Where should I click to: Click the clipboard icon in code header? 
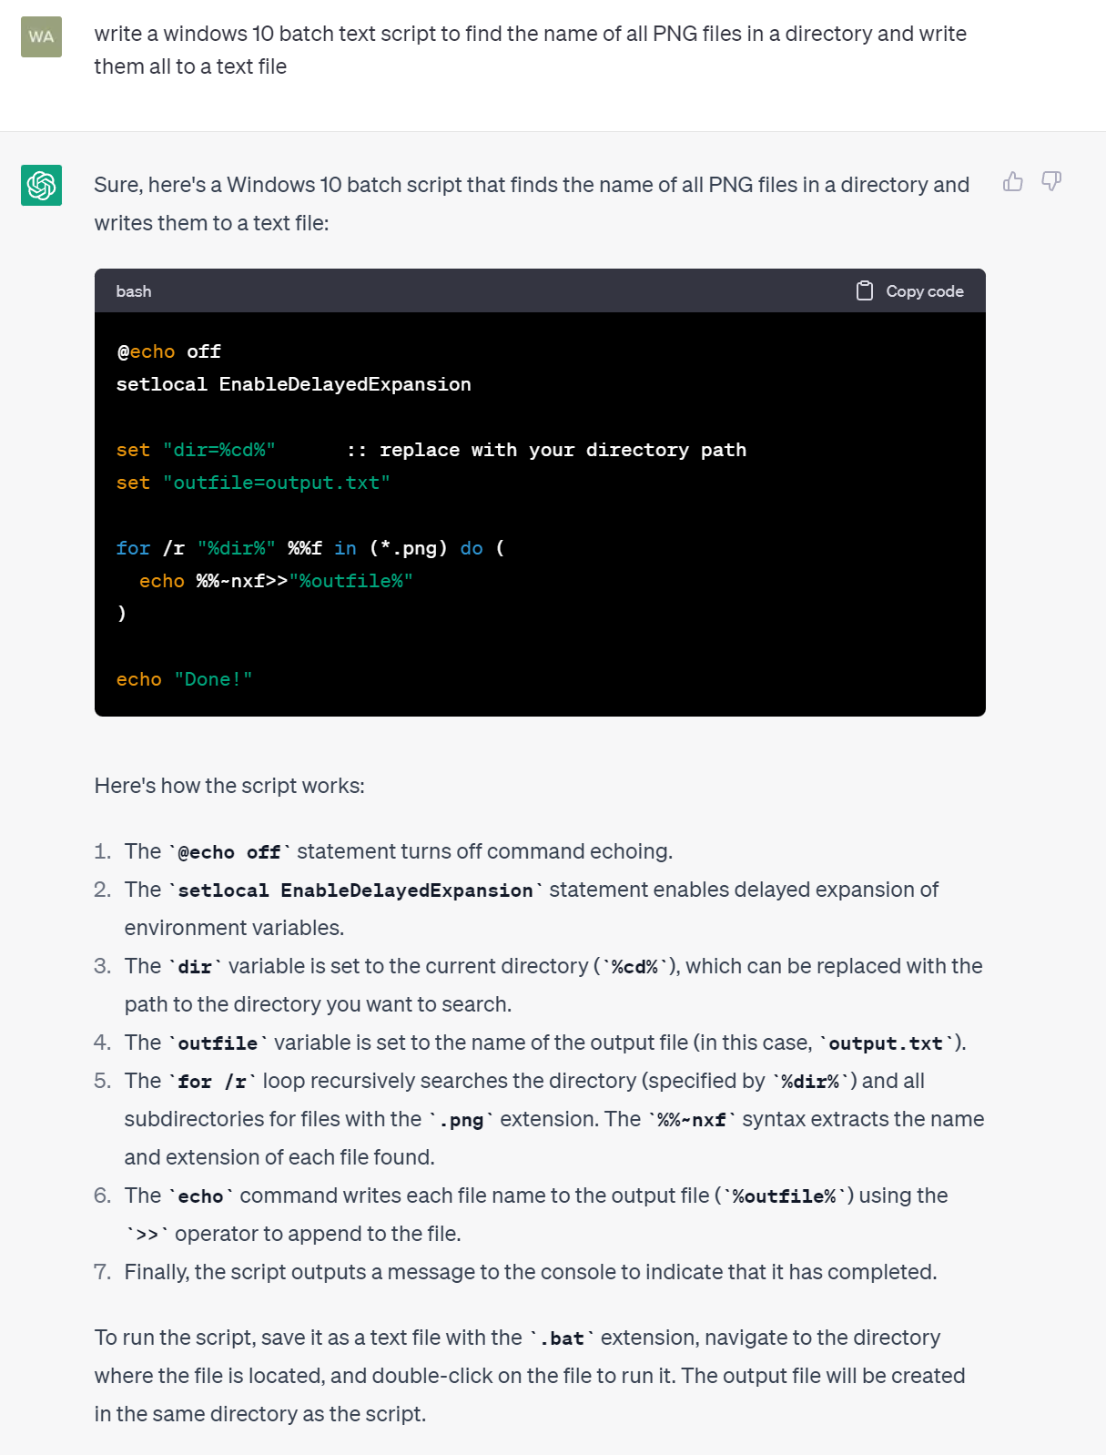click(x=865, y=290)
